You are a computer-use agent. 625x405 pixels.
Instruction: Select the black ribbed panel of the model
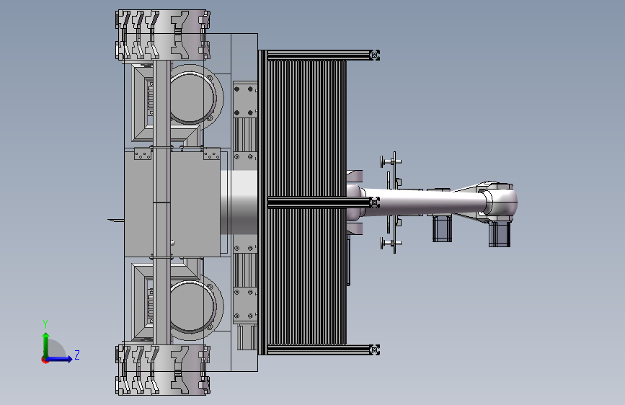(306, 202)
